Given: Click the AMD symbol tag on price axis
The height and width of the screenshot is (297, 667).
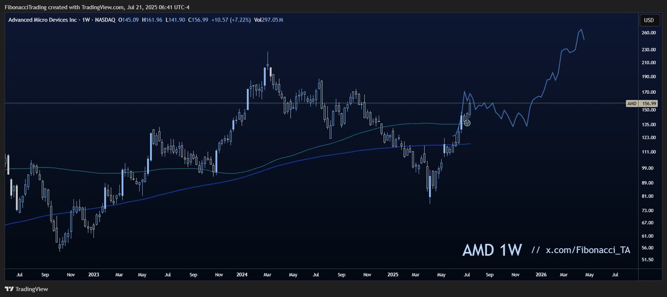Looking at the screenshot, I should click(x=631, y=103).
